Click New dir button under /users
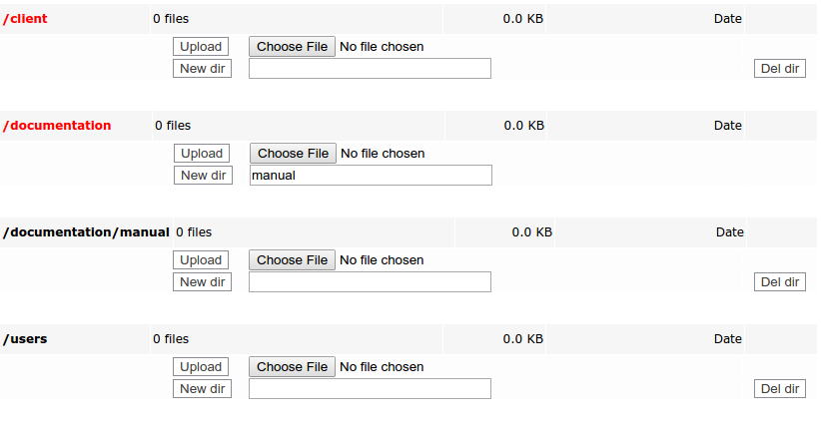The image size is (821, 439). click(x=201, y=388)
